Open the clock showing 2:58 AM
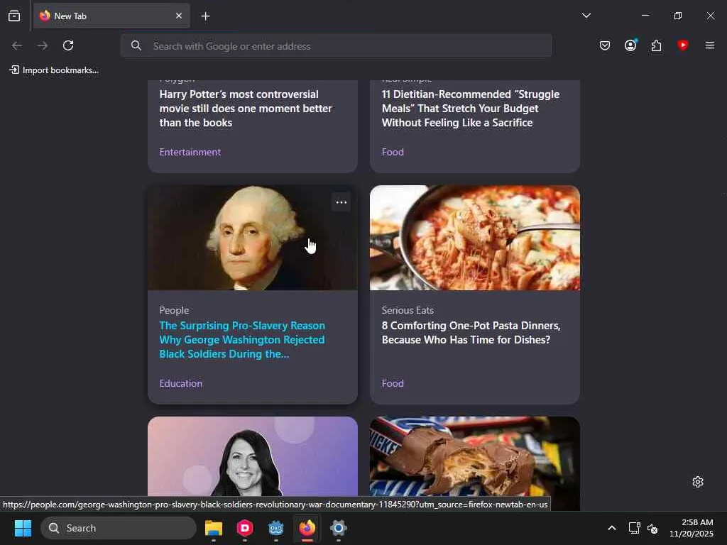The image size is (727, 545). click(x=692, y=528)
